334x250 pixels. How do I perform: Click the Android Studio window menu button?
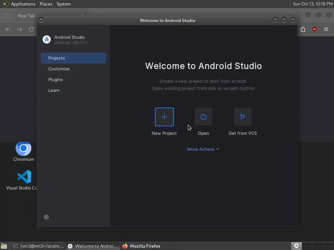click(x=41, y=20)
